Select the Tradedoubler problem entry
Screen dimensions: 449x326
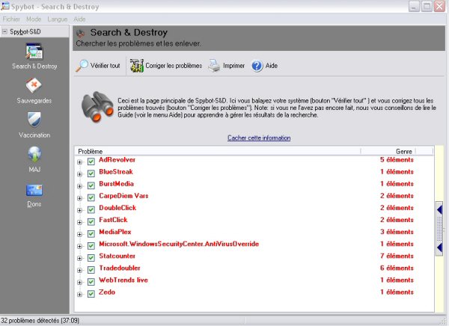coord(120,268)
